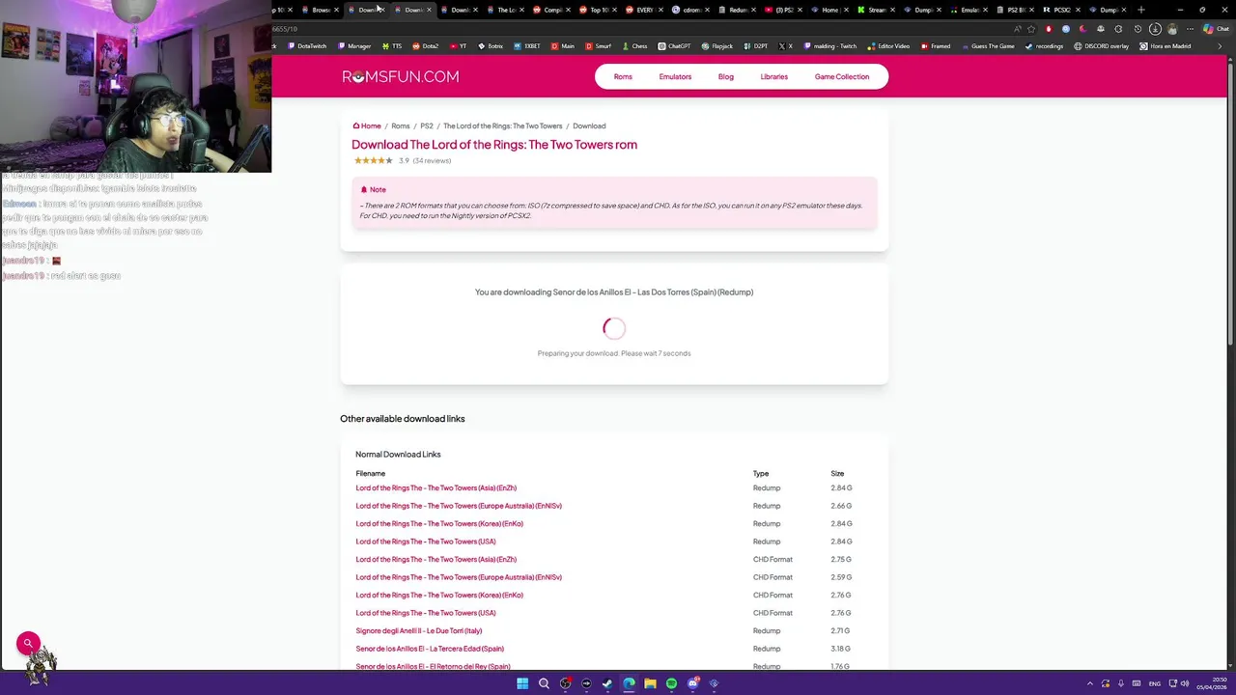The image size is (1236, 695).
Task: Open Spotify from the taskbar
Action: (x=671, y=683)
